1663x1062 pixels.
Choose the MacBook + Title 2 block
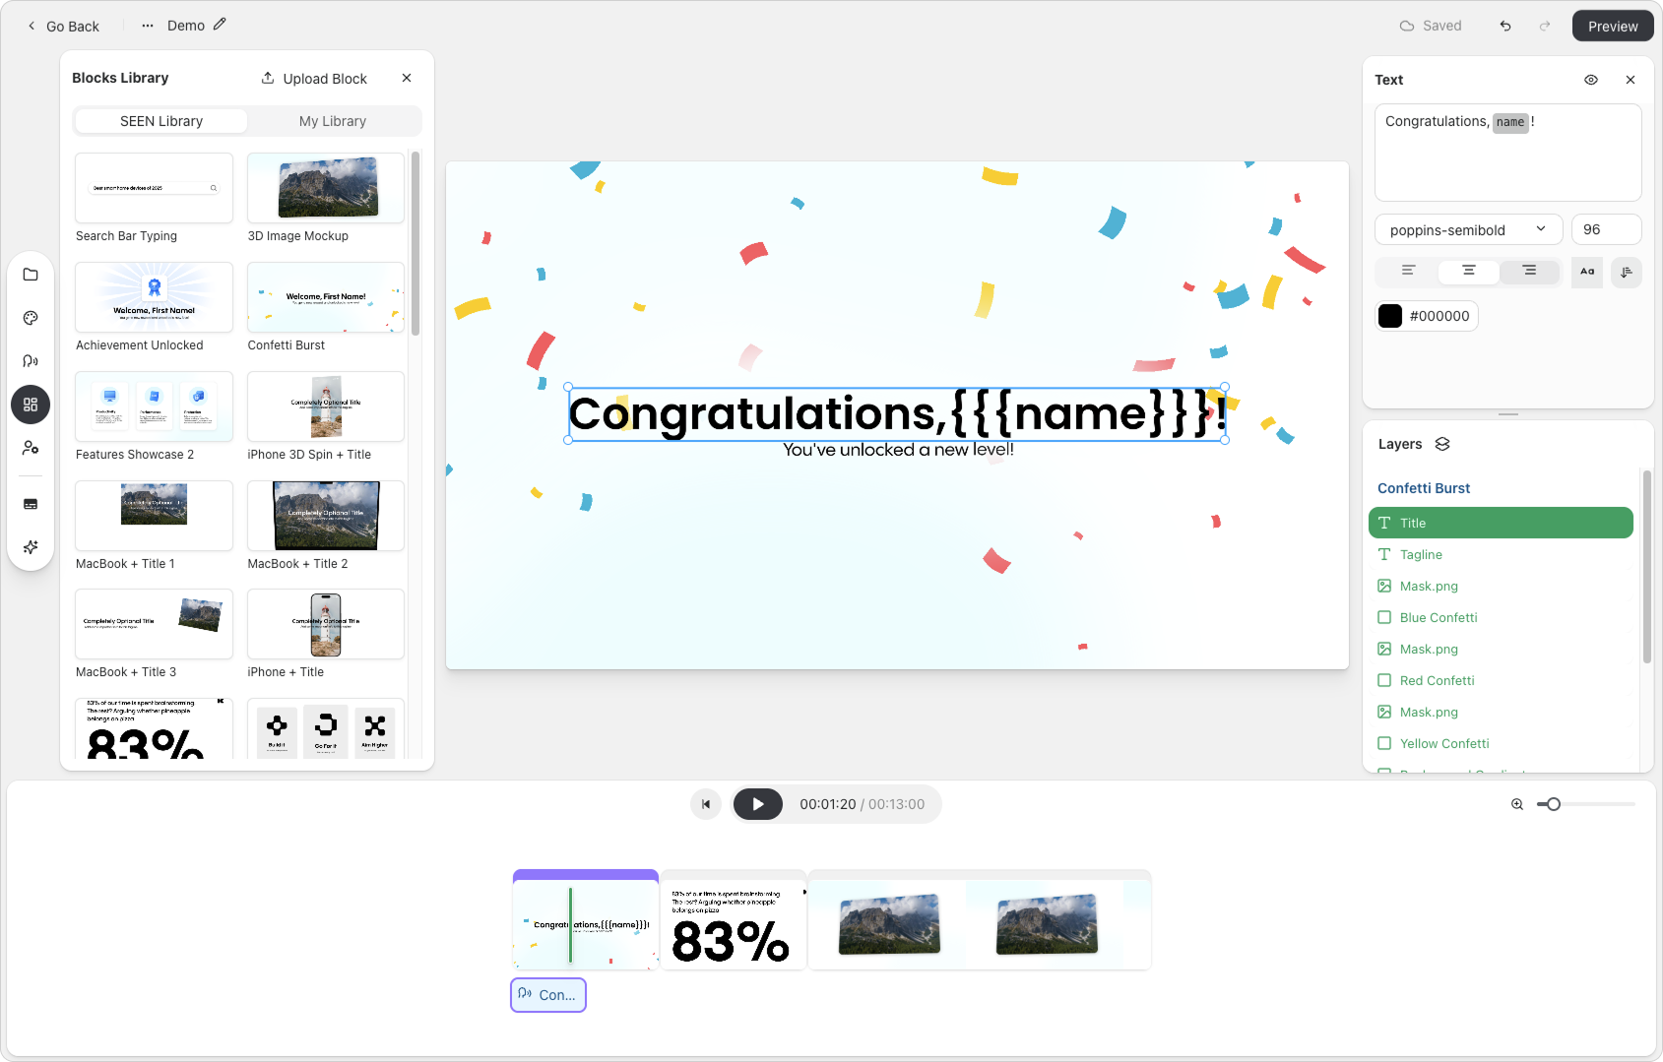[326, 516]
